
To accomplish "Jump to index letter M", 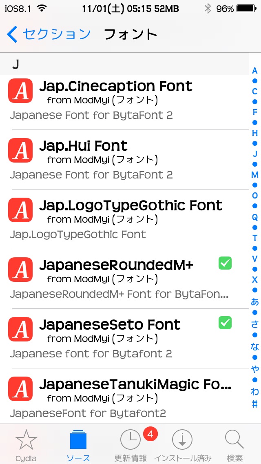I will pyautogui.click(x=254, y=174).
